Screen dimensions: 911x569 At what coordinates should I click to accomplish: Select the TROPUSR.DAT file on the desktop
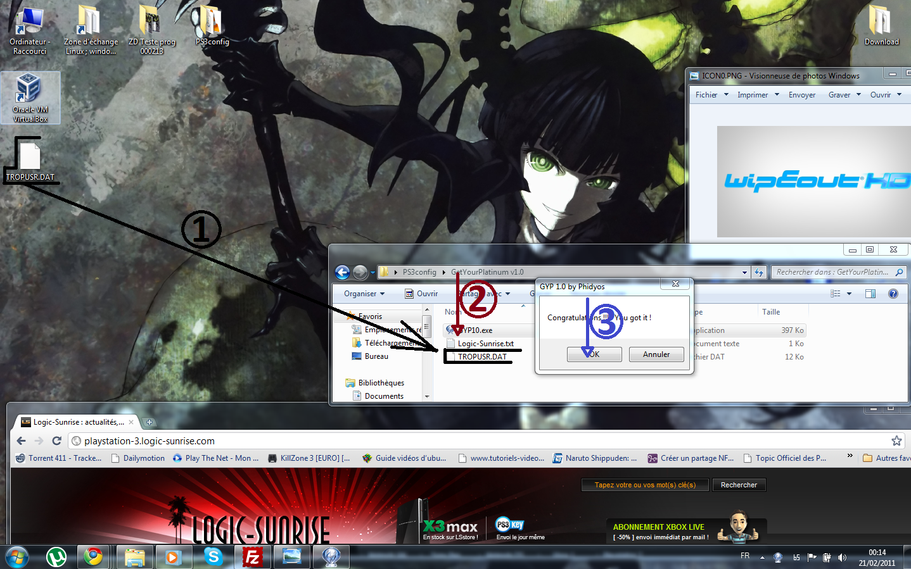pos(30,161)
